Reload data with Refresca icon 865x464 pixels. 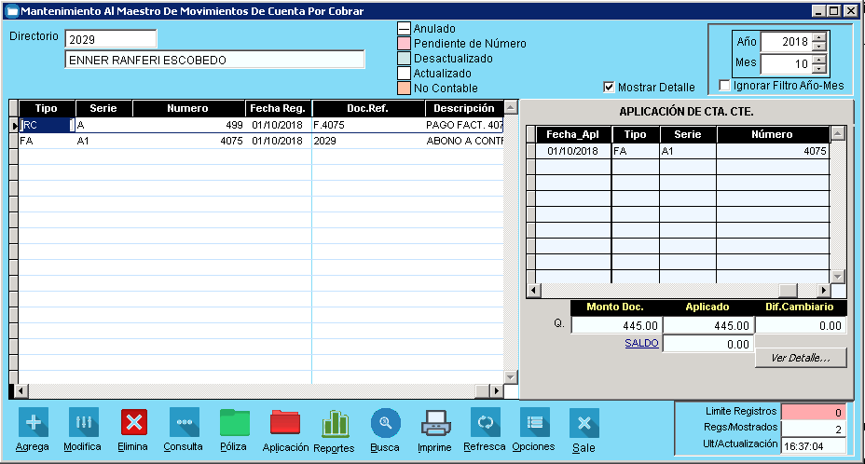[485, 423]
